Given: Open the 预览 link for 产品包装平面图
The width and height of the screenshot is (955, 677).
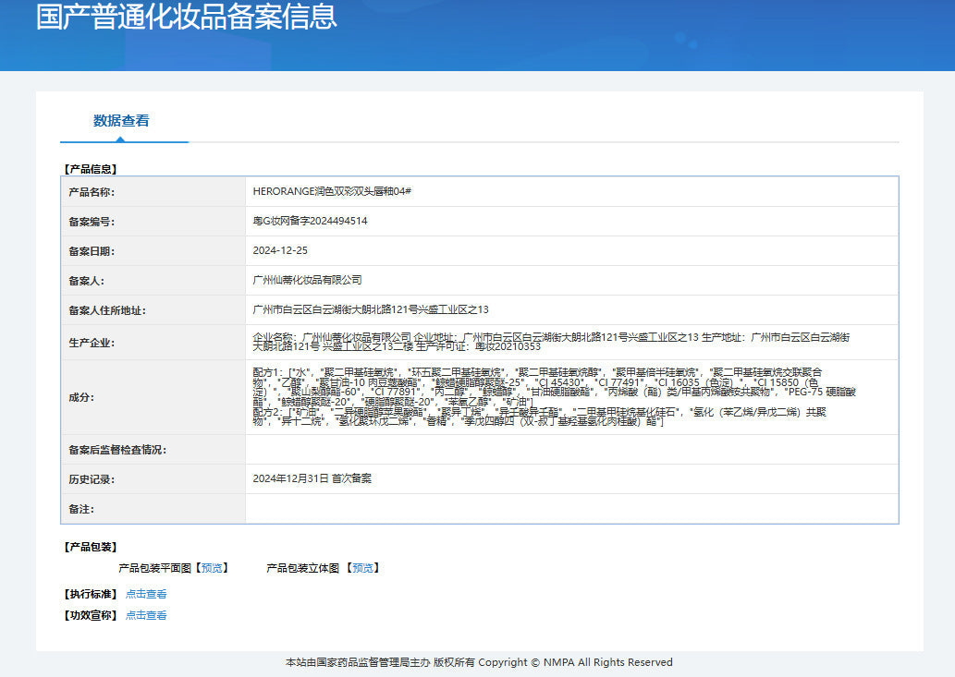Looking at the screenshot, I should pos(212,568).
